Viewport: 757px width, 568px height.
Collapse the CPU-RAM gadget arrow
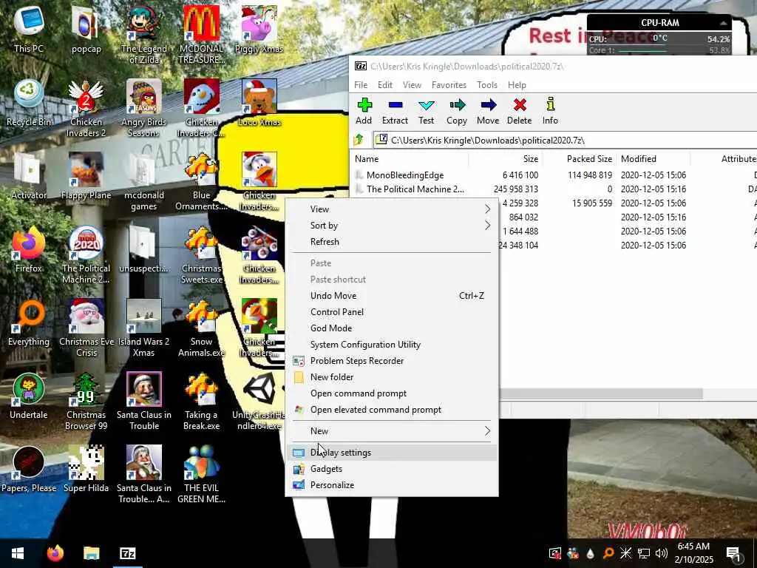coord(723,23)
